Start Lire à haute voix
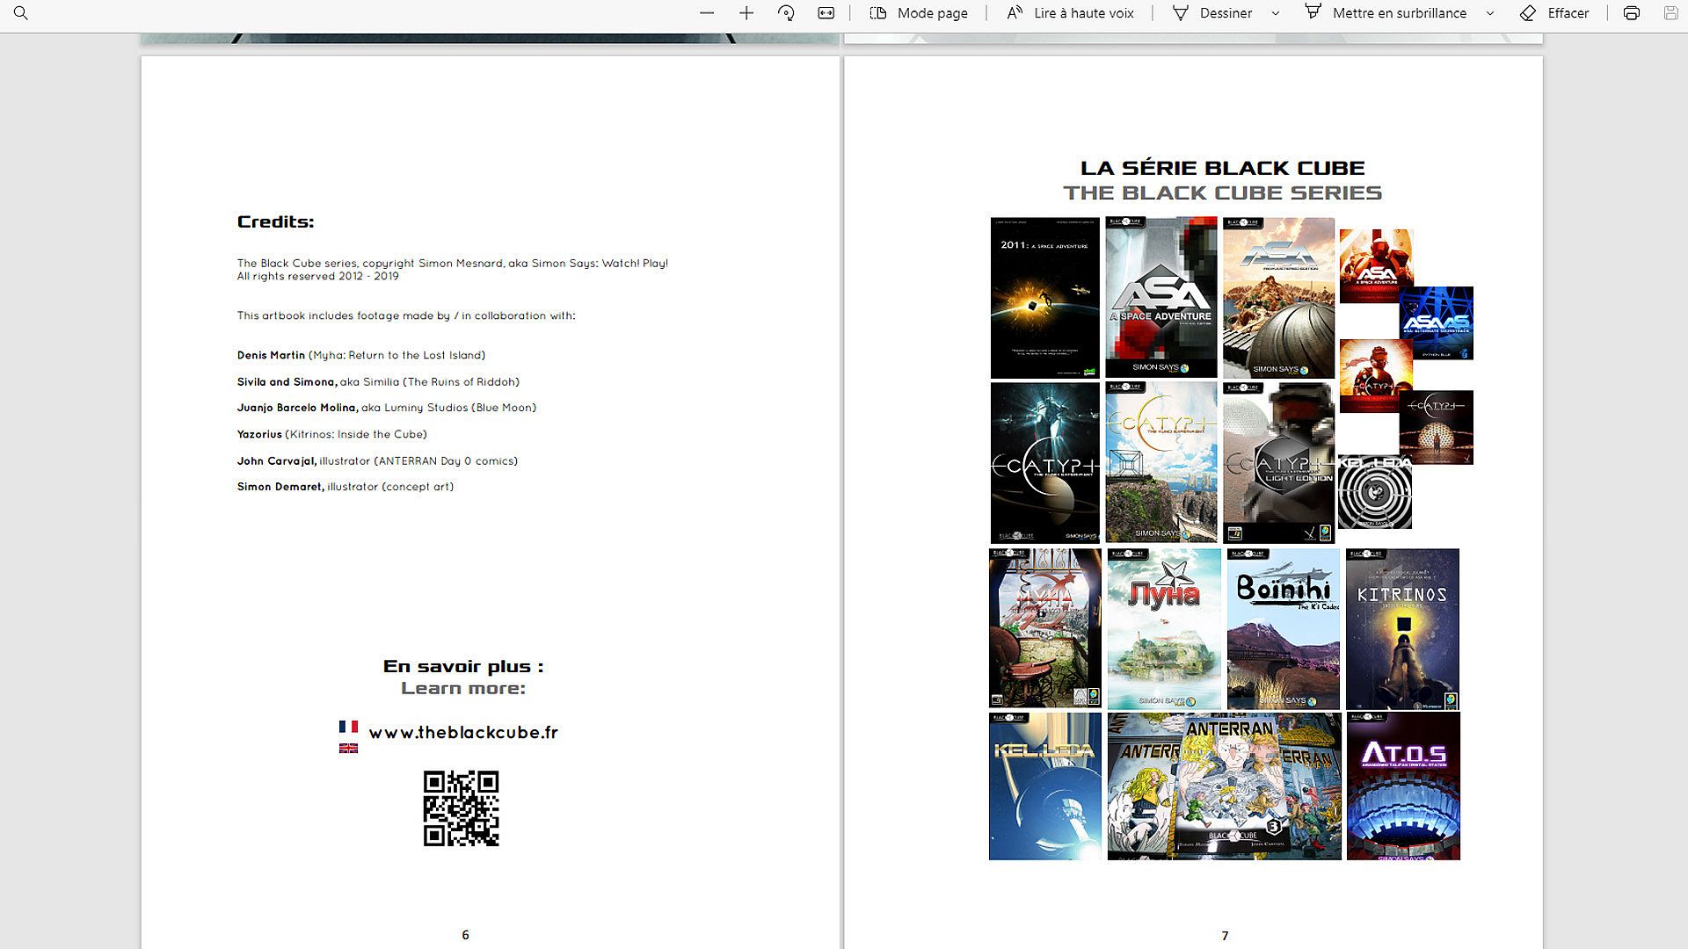 click(x=1070, y=13)
